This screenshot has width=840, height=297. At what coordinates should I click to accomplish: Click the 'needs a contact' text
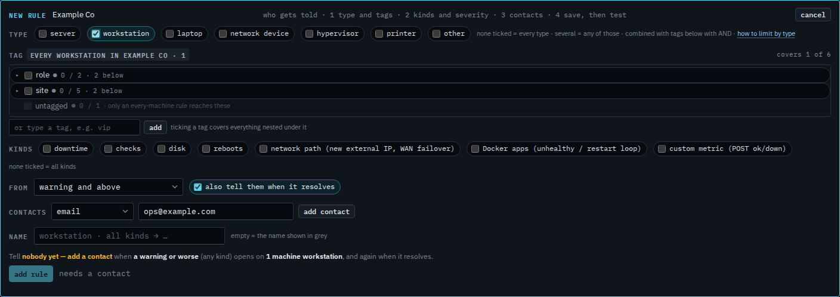point(95,274)
